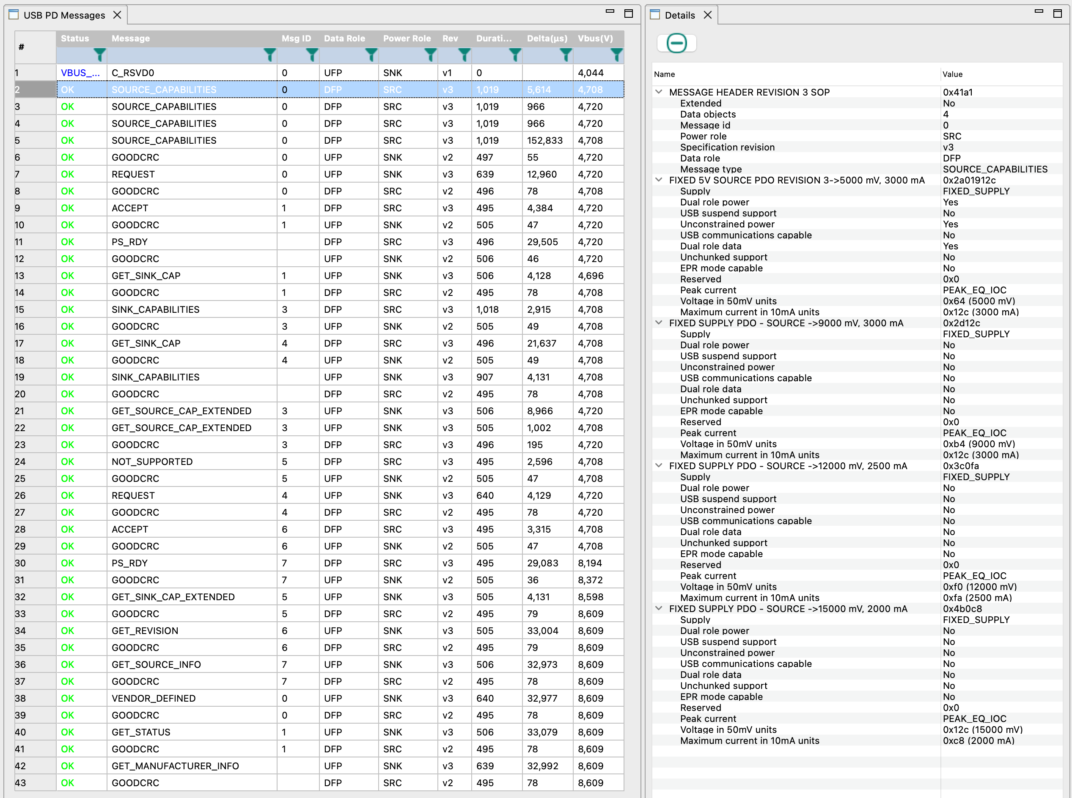Open the Delta(µs) column filter
The image size is (1072, 798).
[565, 55]
